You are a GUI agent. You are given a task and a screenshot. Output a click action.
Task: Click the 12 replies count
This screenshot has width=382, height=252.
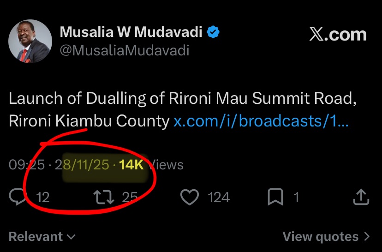(x=43, y=197)
